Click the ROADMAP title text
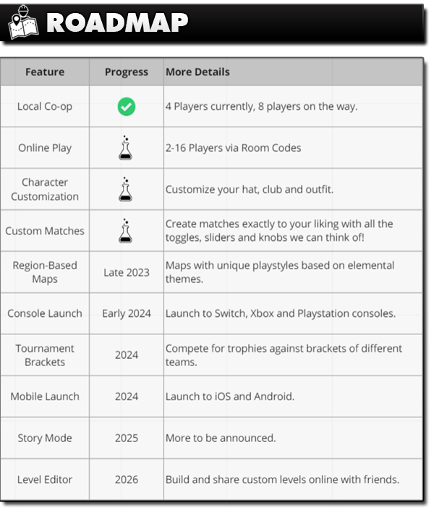Screen dimensions: 439x521 (117, 23)
